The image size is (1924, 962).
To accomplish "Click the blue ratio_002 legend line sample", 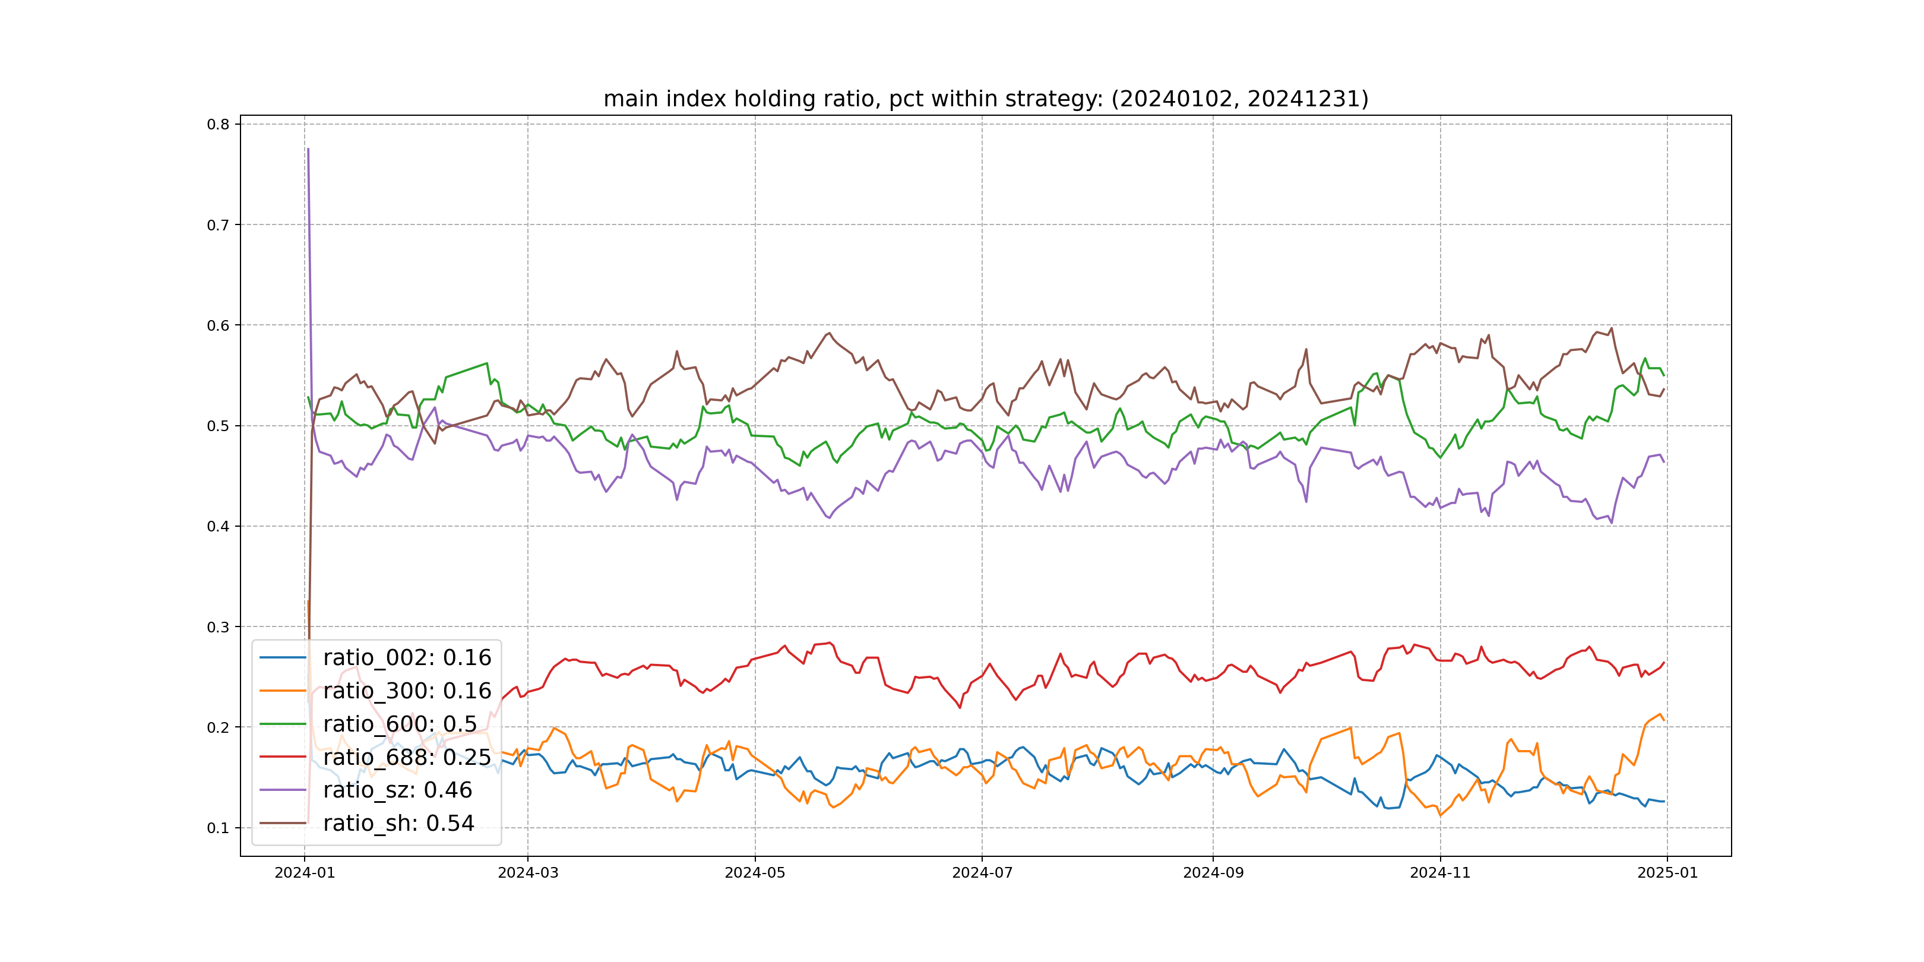I will pos(283,657).
